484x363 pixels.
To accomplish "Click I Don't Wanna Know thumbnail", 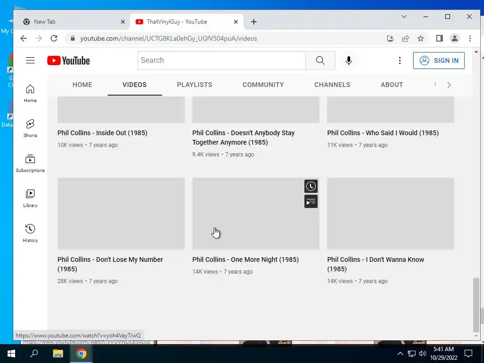I will [390, 213].
